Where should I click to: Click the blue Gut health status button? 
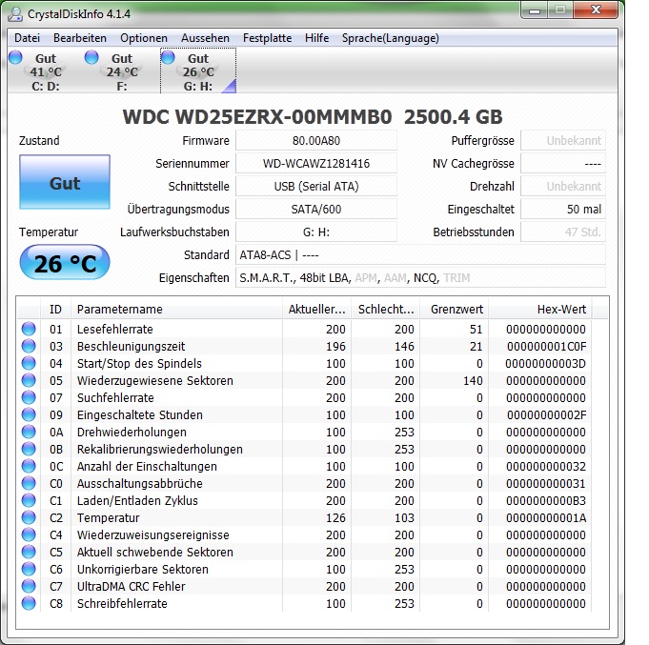65,182
